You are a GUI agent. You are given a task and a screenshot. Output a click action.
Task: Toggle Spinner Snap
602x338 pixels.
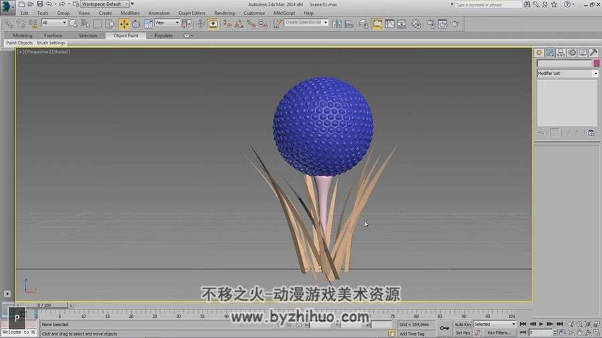click(x=264, y=24)
